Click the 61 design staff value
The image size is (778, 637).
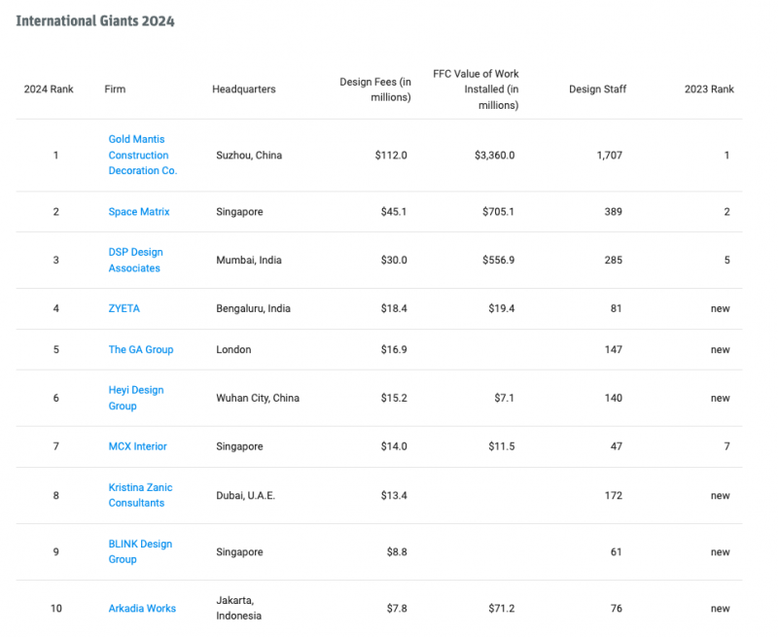tap(617, 552)
